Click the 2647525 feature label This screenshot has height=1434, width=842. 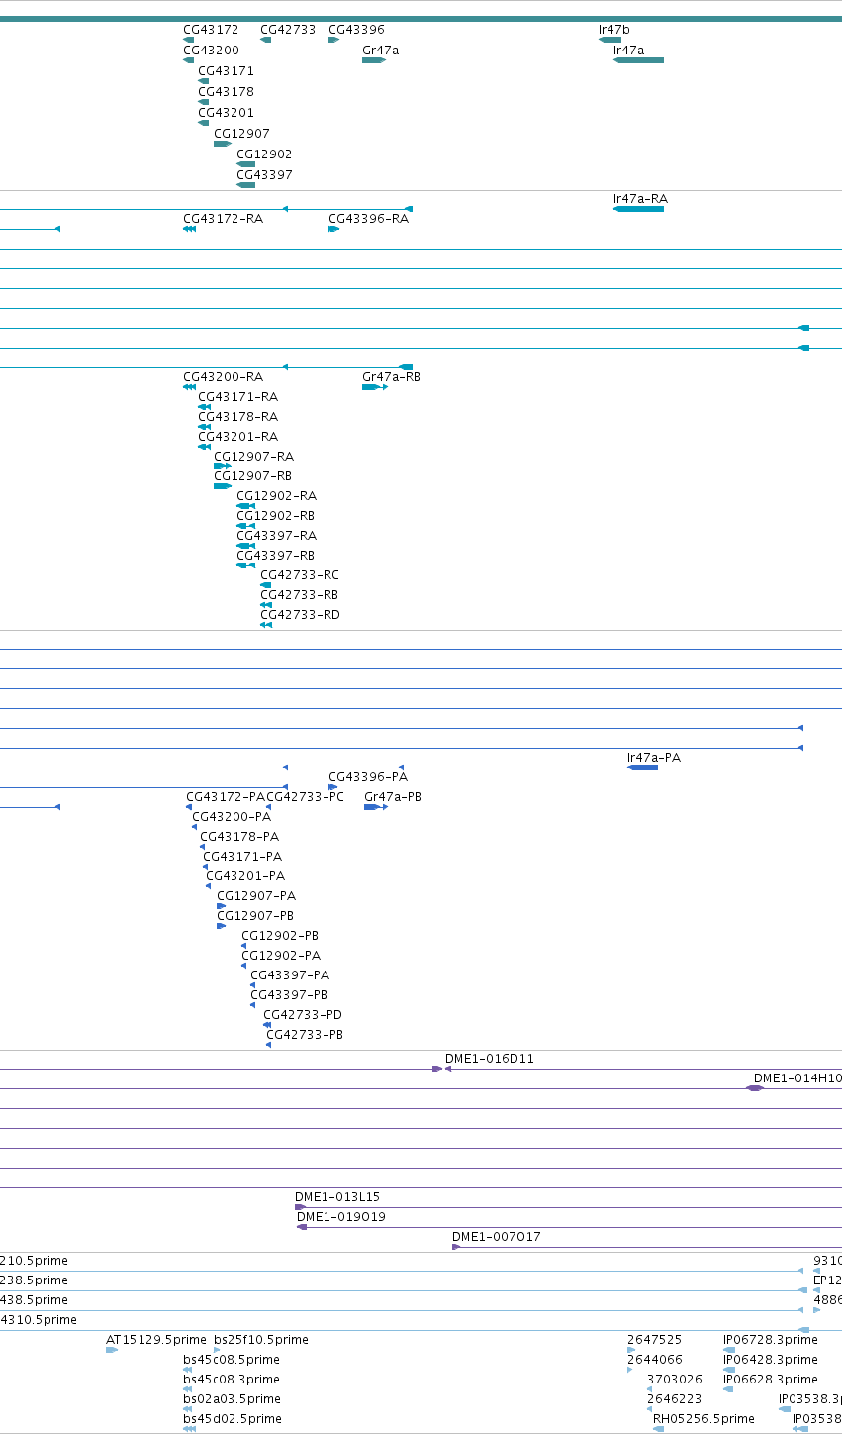[654, 1340]
